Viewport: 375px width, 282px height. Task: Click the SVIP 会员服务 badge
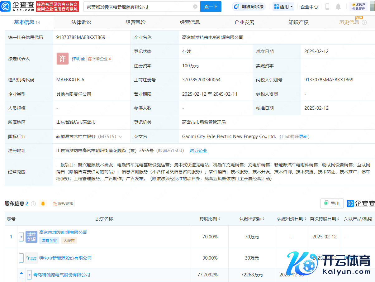(358, 7)
